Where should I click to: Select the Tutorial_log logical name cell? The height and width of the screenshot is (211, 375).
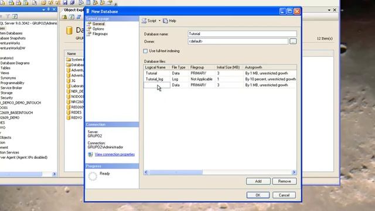pos(156,79)
